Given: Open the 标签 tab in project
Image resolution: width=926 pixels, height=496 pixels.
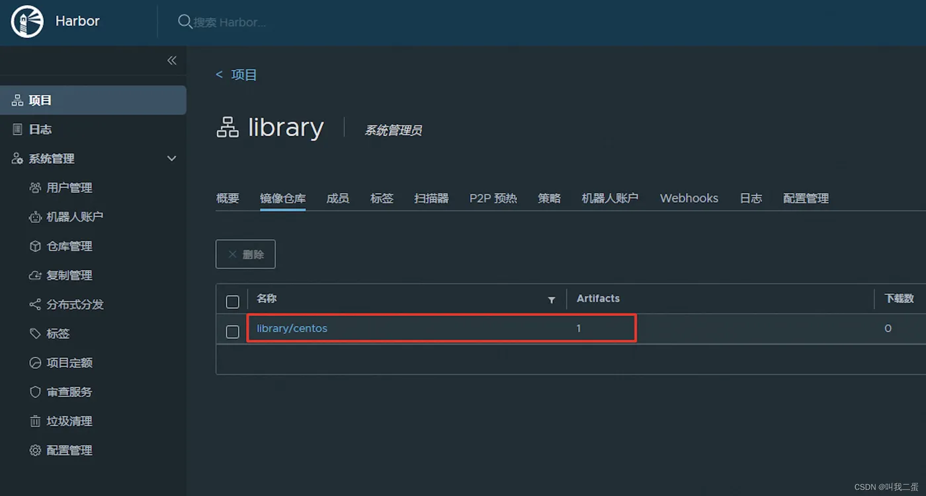Looking at the screenshot, I should (382, 198).
